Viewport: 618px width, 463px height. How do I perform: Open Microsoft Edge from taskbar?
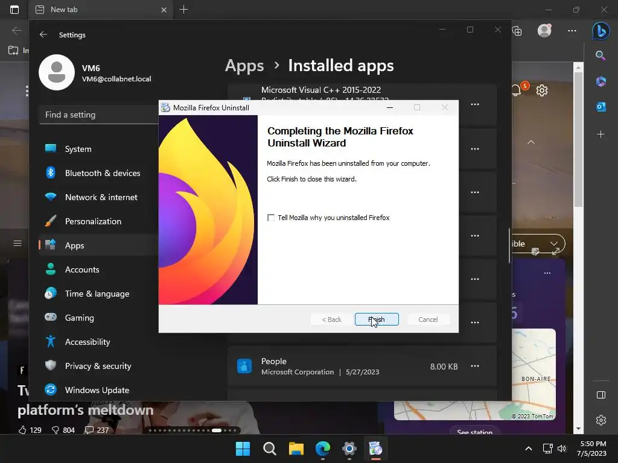(x=323, y=449)
